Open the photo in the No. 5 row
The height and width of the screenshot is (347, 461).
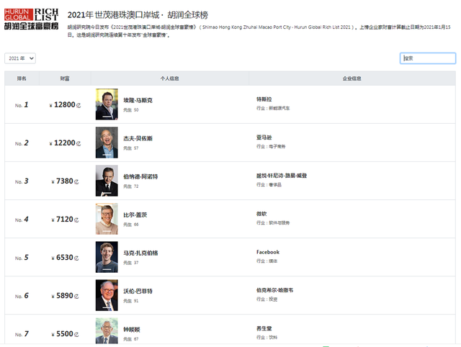(x=107, y=257)
